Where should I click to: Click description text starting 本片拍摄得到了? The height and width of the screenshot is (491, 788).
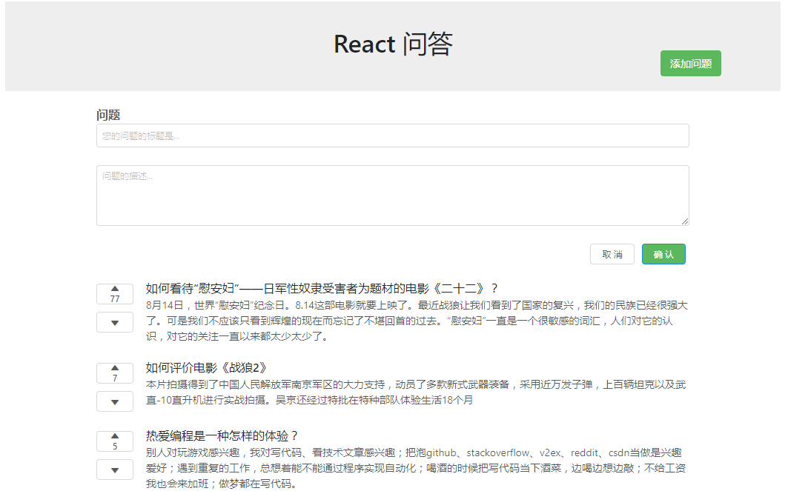coord(416,392)
